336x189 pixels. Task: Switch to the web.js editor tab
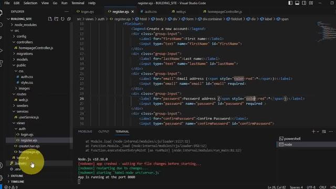(181, 12)
